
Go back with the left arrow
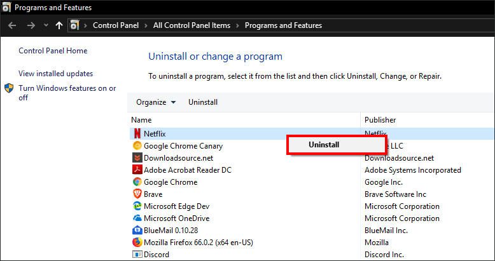pos(12,25)
